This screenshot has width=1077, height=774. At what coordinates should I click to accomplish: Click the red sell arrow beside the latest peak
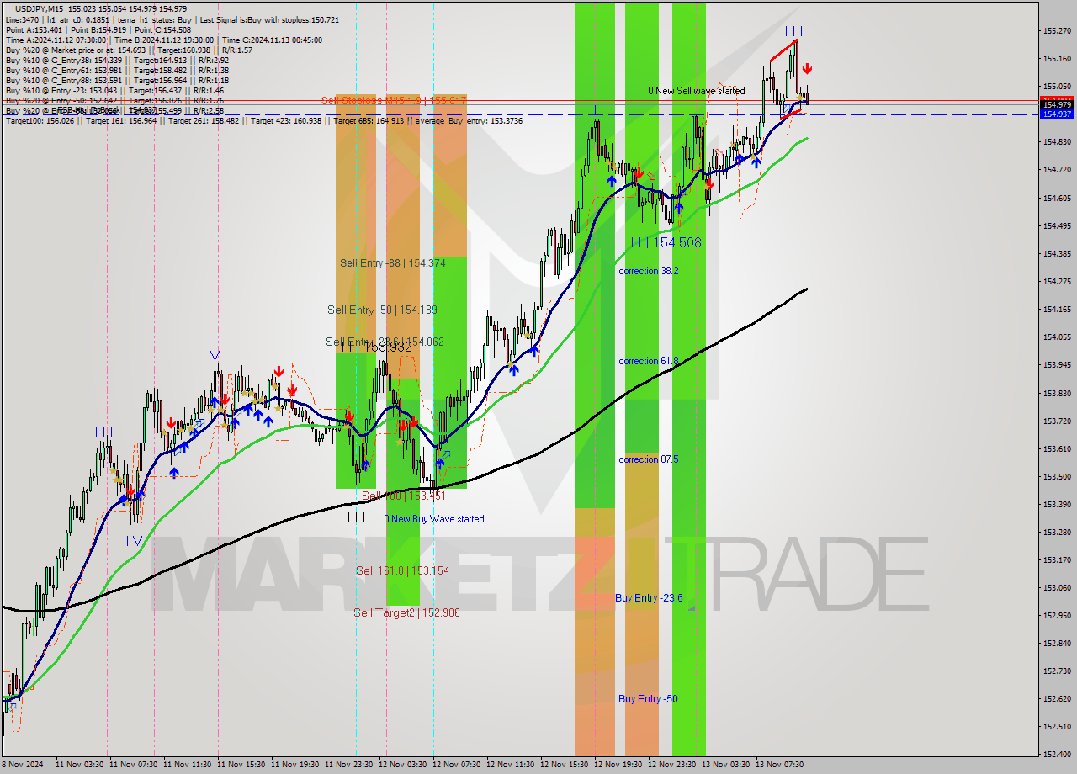coord(807,69)
